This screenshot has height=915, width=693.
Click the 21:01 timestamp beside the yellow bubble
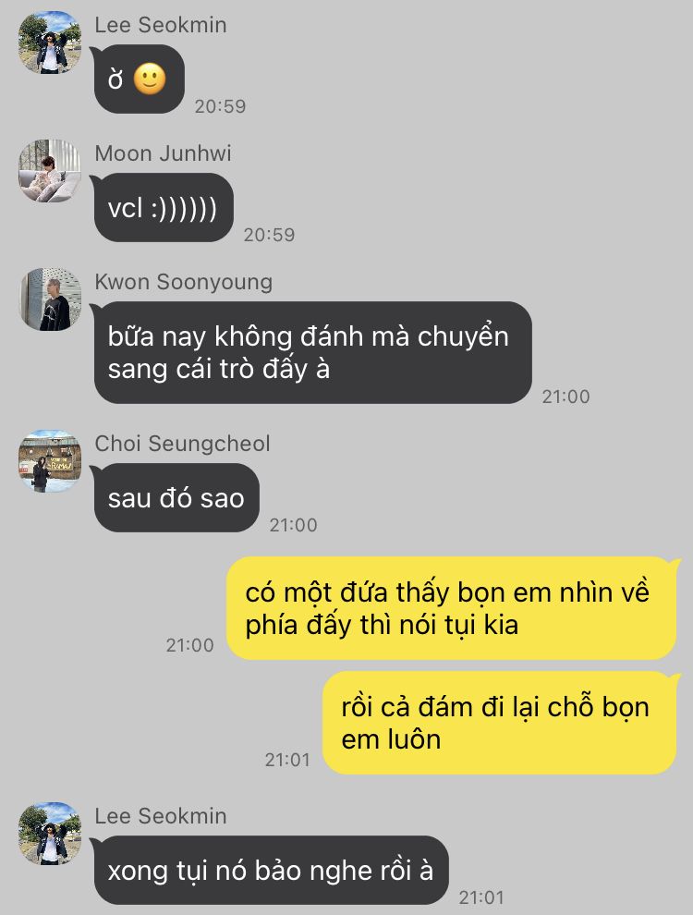pyautogui.click(x=287, y=760)
